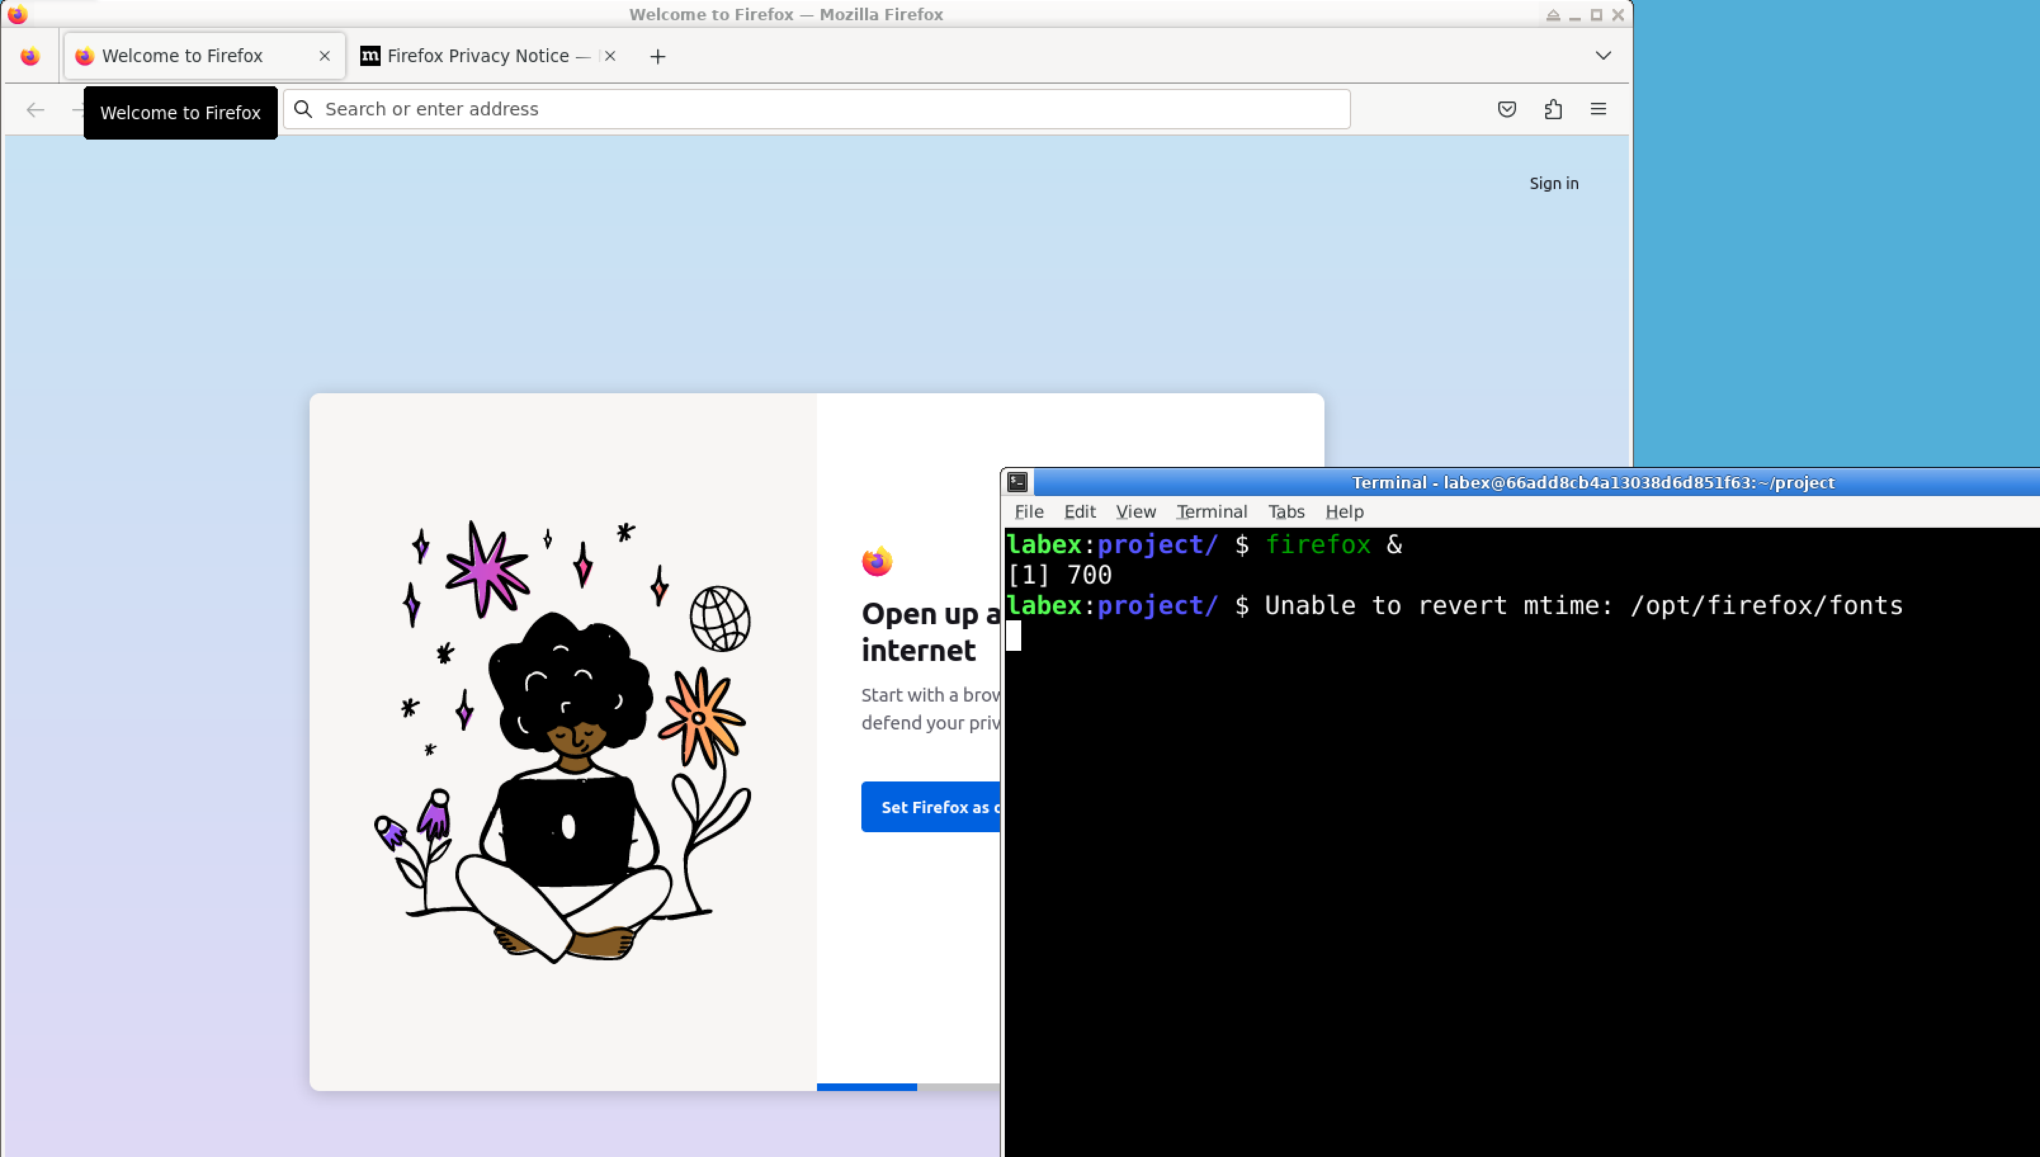
Task: Open the File menu in Terminal
Action: 1029,512
